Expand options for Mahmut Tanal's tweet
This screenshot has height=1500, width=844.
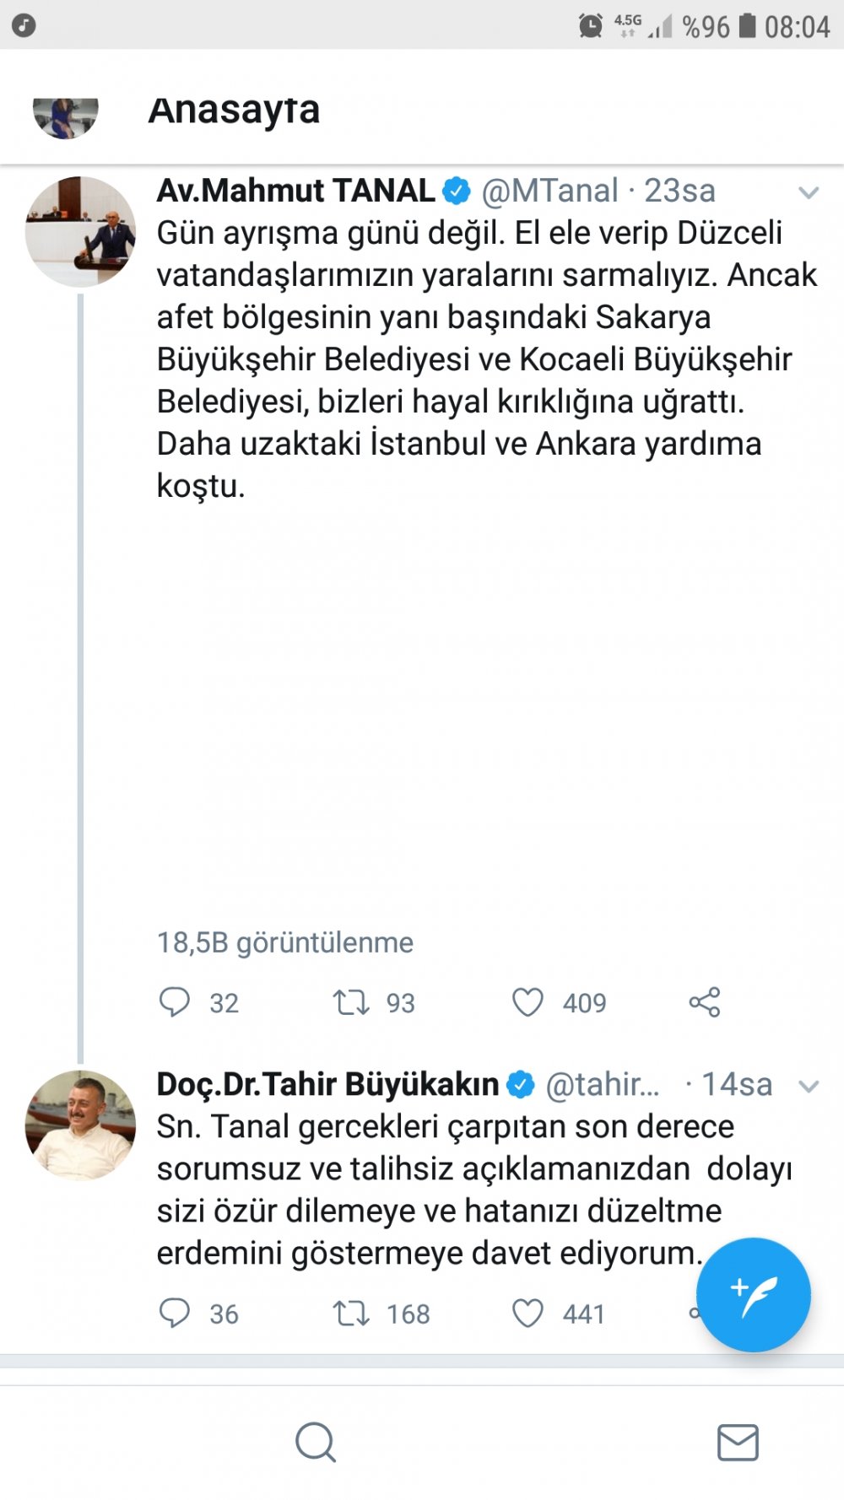(809, 193)
